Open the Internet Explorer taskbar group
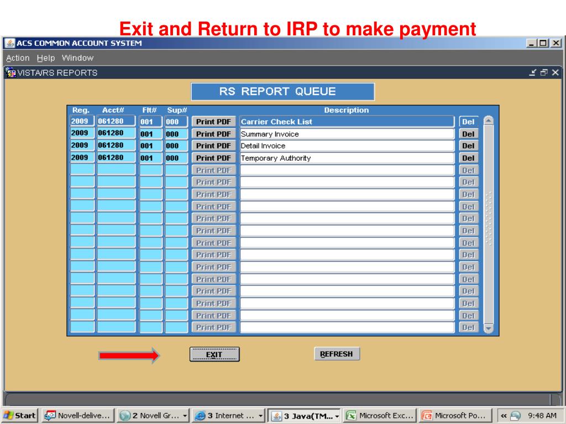 [228, 415]
